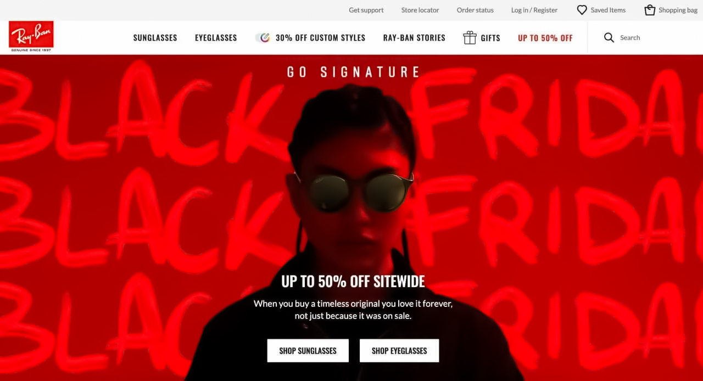703x381 pixels.
Task: Click the Shop Sunglasses button
Action: click(308, 351)
